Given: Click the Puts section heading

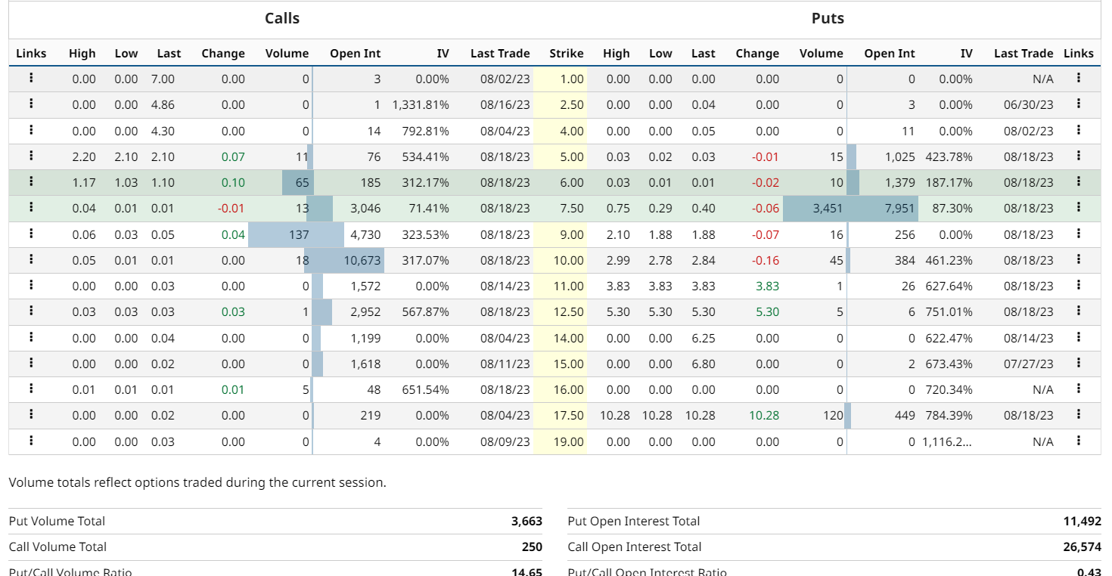Looking at the screenshot, I should (828, 18).
